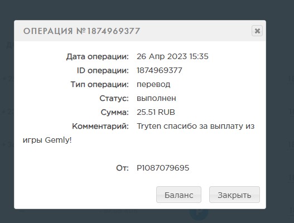
Task: Click the Комментарий label
Action: 100,127
